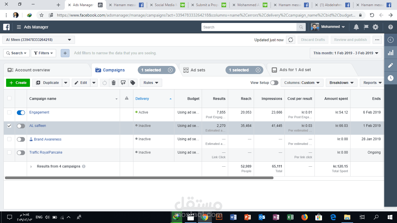Open the Reports dropdown
Screen dimensions: 397x223
pyautogui.click(x=372, y=83)
